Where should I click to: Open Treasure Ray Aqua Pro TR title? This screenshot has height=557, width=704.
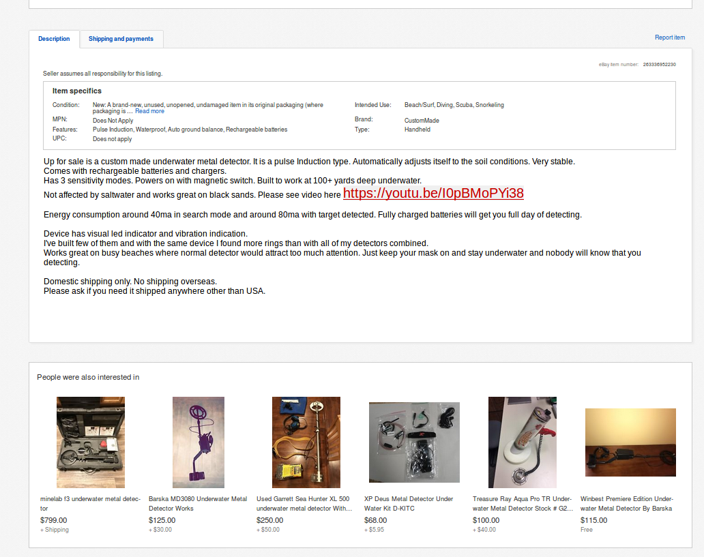tap(523, 504)
